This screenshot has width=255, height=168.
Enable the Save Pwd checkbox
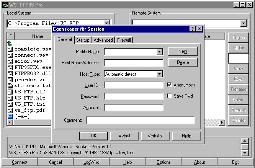169,96
